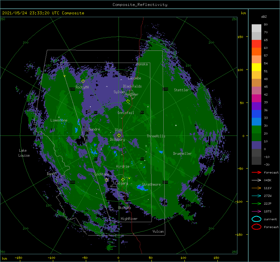Click the green 22JP arrow in legend
The width and height of the screenshot is (280, 262).
coord(256,203)
